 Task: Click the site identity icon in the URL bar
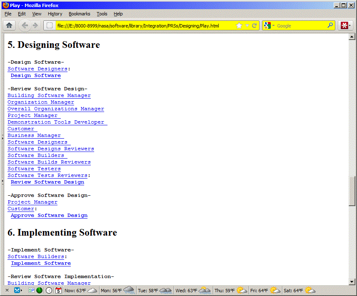click(x=50, y=25)
